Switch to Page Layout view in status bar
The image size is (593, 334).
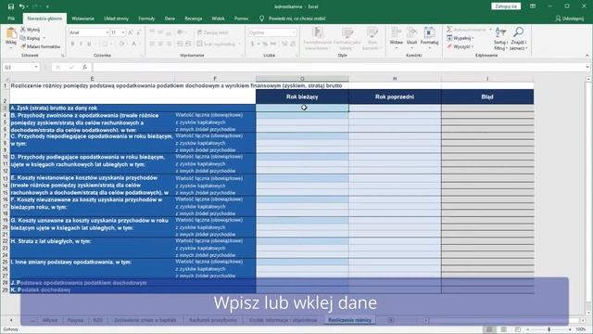[x=503, y=329]
